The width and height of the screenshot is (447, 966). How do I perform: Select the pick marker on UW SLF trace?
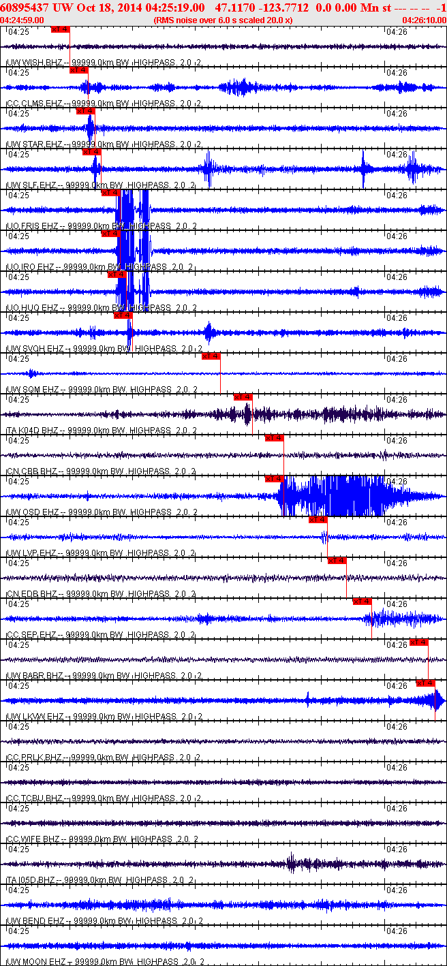91,152
